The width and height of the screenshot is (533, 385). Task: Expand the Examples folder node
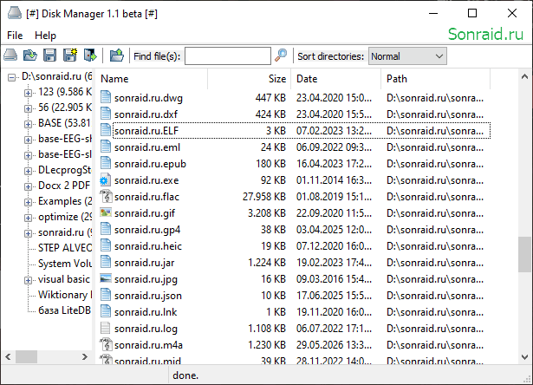point(28,202)
